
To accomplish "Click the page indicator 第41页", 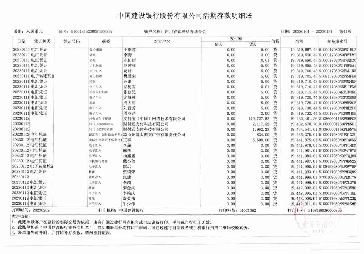I will click(x=346, y=31).
